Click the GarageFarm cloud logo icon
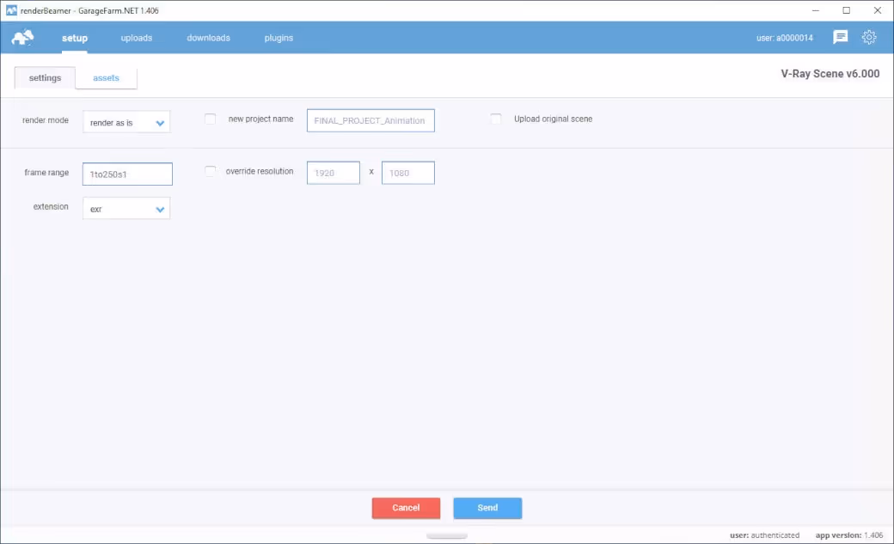The image size is (894, 544). (23, 38)
